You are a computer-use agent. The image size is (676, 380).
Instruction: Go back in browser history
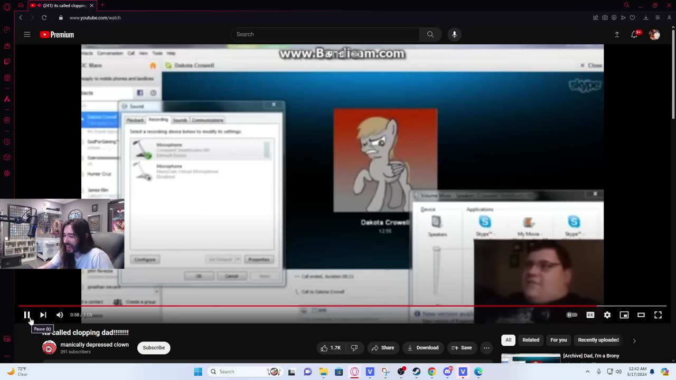pos(21,17)
